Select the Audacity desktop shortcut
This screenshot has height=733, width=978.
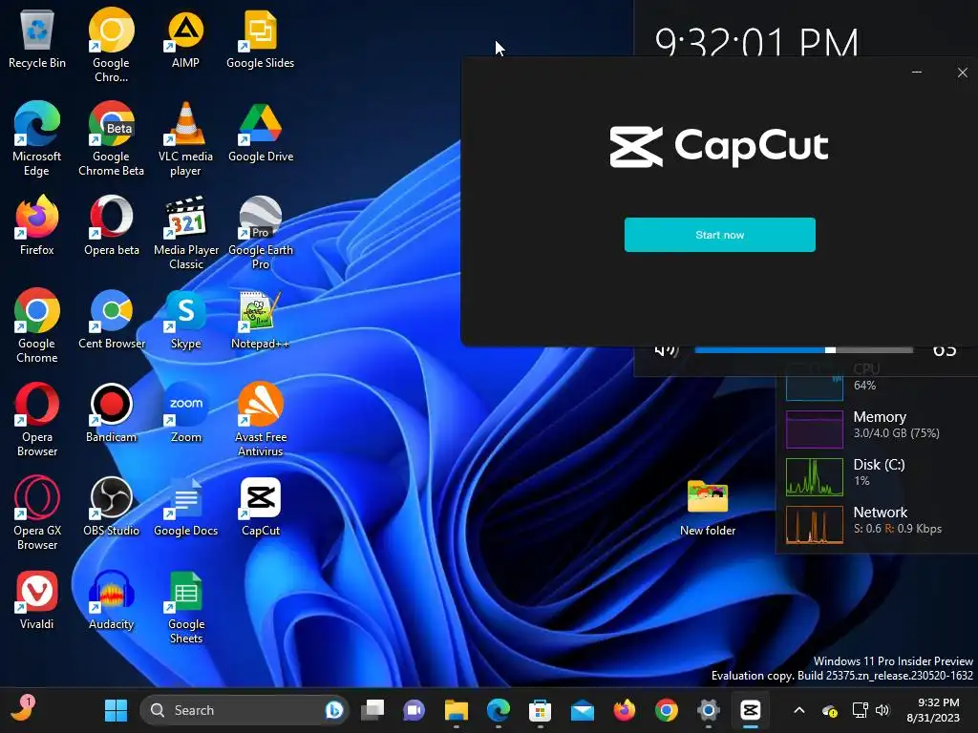[111, 599]
